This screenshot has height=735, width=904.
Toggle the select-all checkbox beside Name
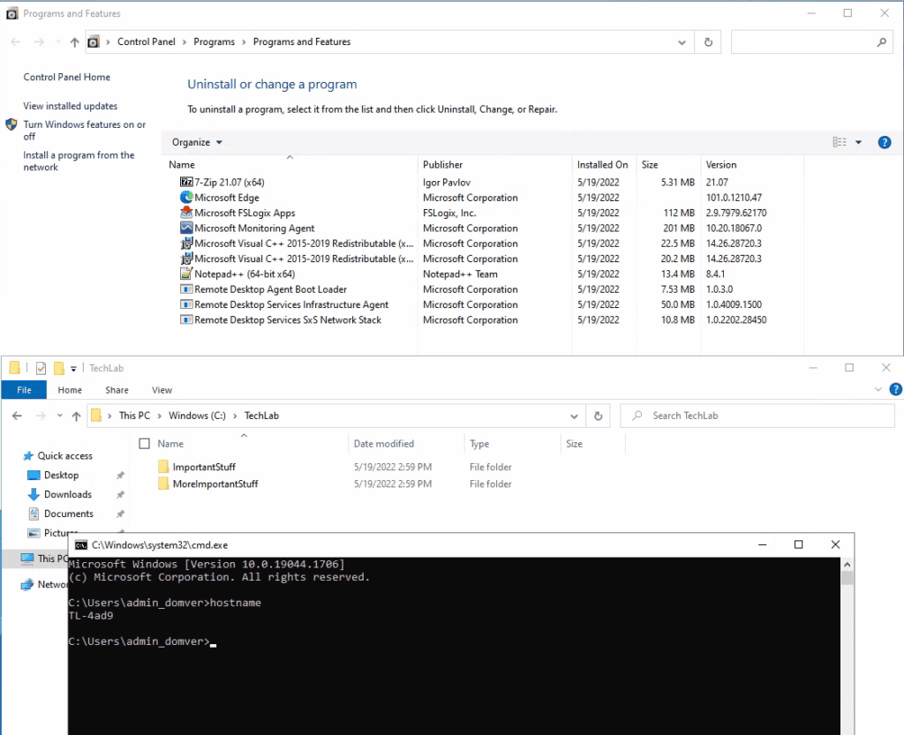[145, 444]
